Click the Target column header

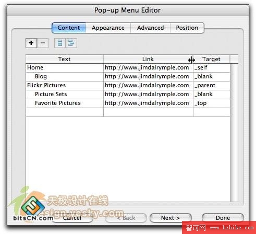coord(212,59)
